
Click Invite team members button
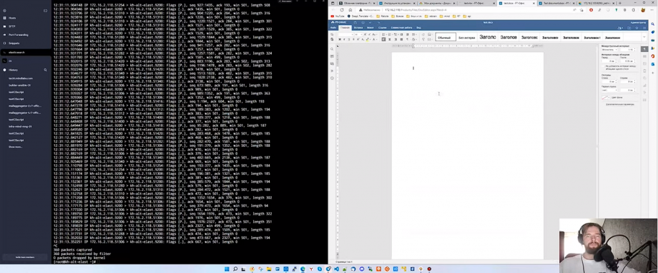25,257
